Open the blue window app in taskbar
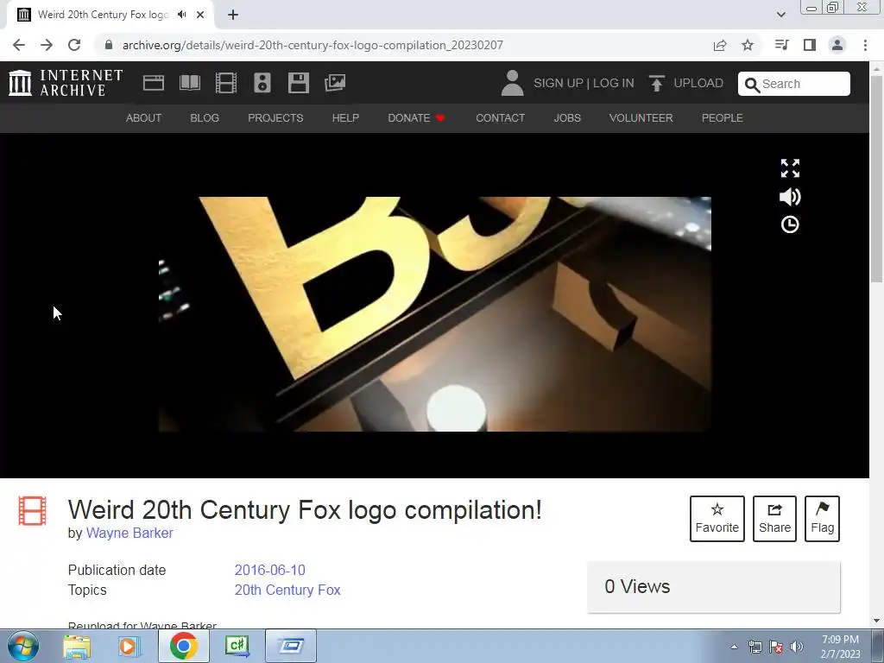Viewport: 884px width, 663px height. [291, 646]
